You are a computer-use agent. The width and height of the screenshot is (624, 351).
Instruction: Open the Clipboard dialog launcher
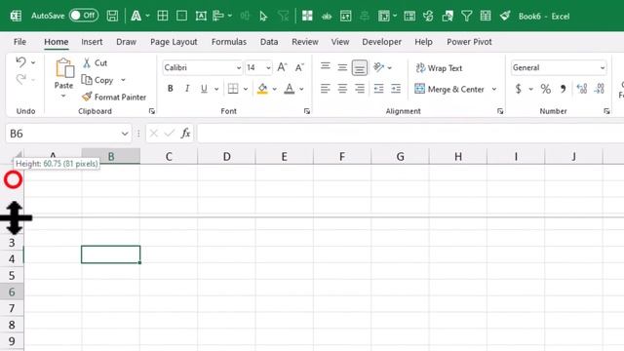pyautogui.click(x=152, y=111)
